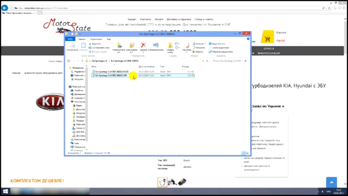
Task: Click the ENG language indicator in taskbar
Action: [329, 191]
